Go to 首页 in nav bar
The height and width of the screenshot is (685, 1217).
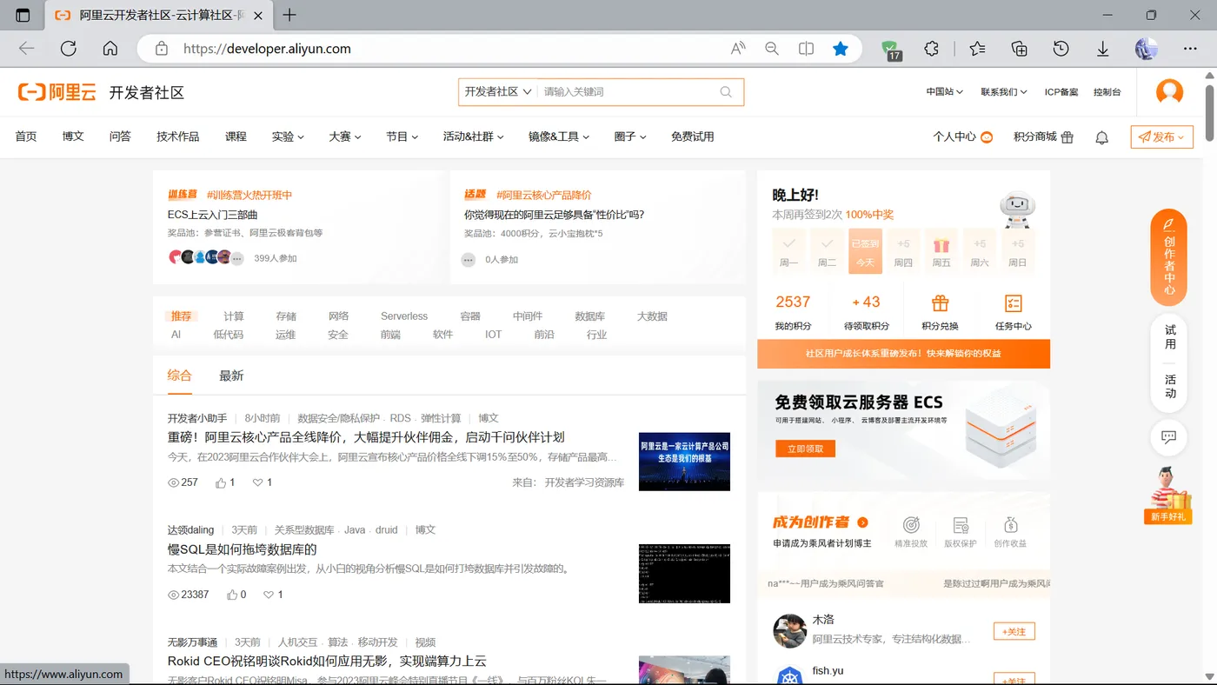(26, 136)
